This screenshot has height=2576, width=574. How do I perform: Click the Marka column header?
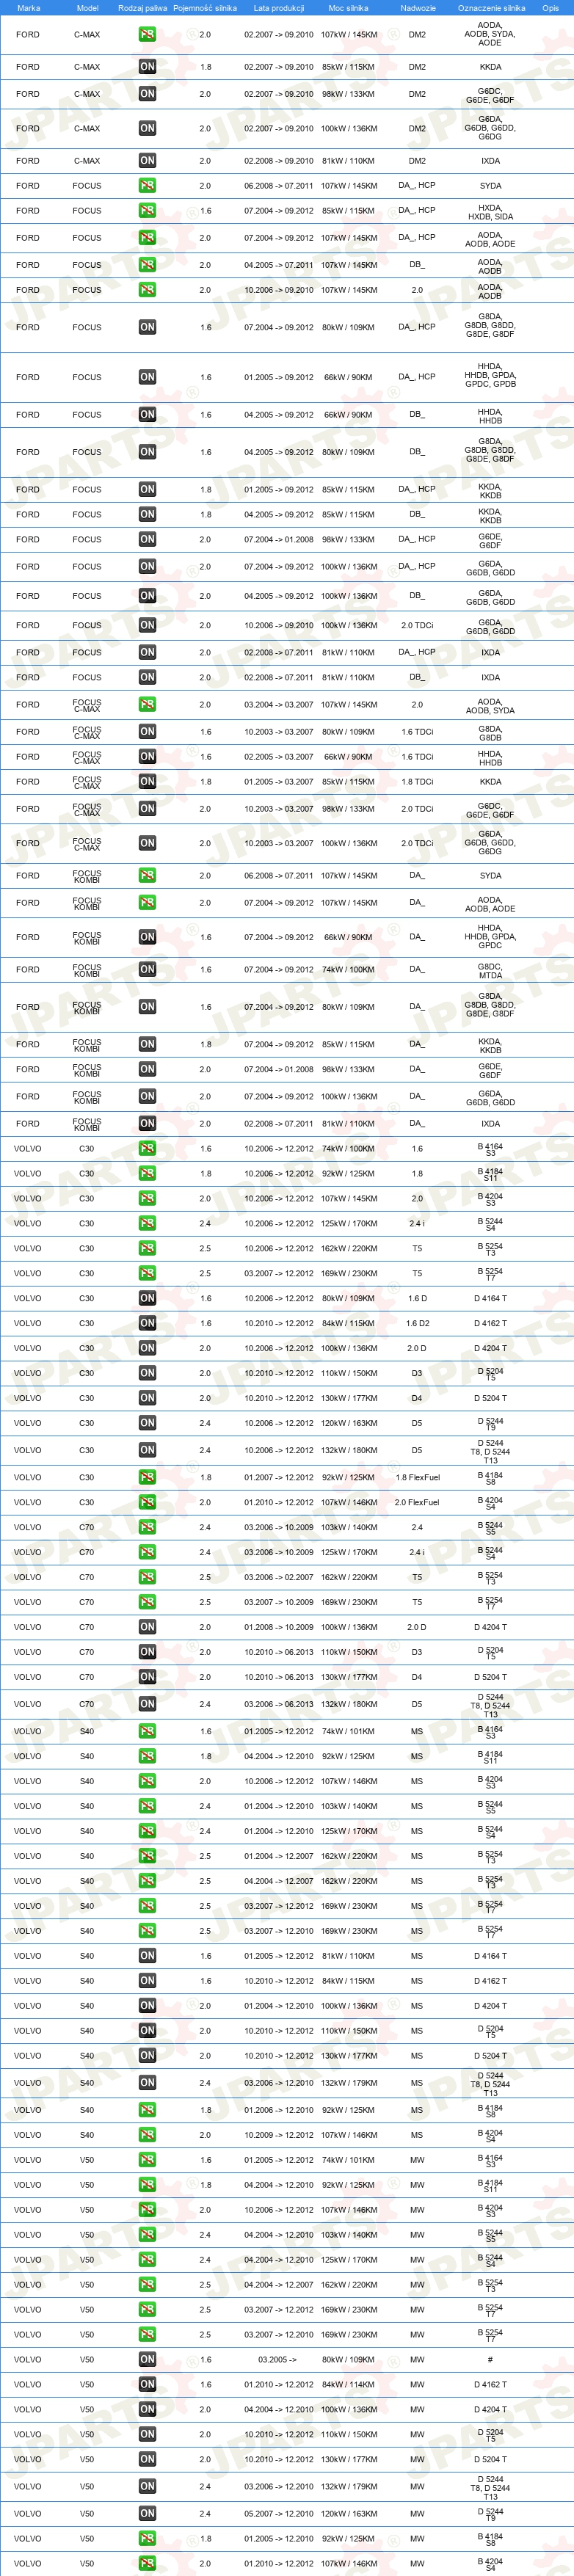(29, 8)
